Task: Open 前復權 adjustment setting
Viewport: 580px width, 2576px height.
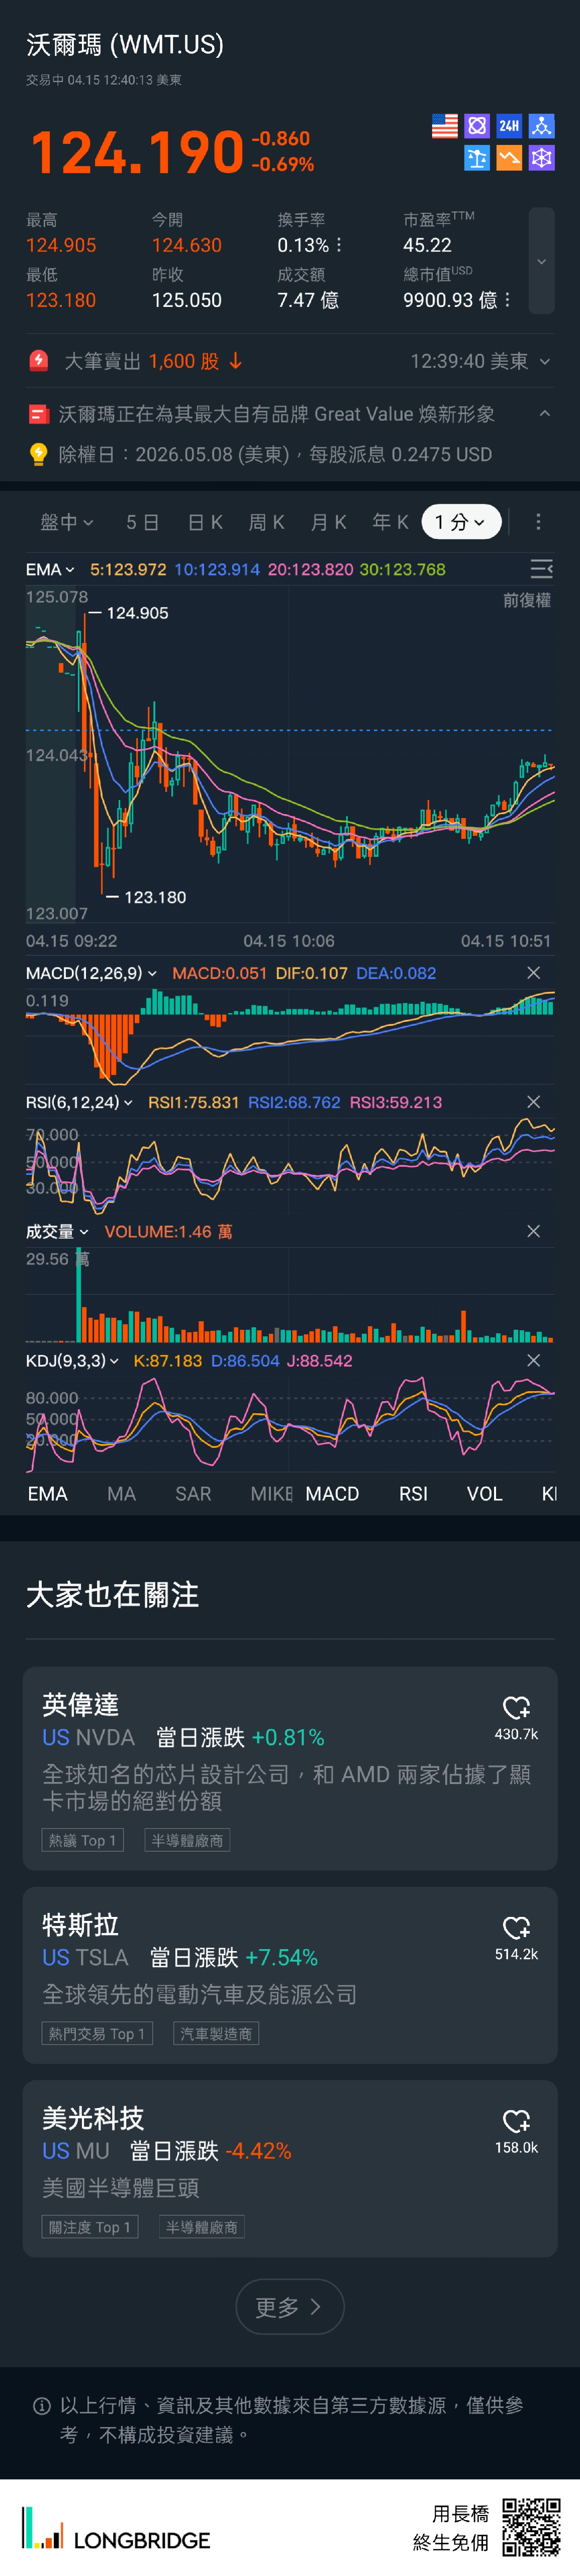Action: 526,600
